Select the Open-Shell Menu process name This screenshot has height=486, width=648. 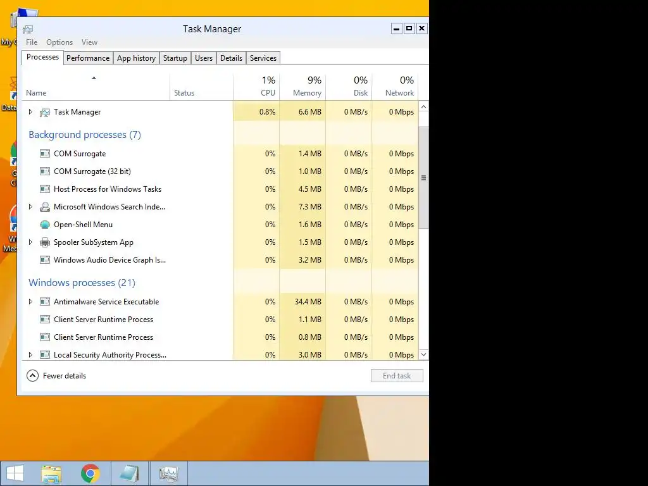83,225
